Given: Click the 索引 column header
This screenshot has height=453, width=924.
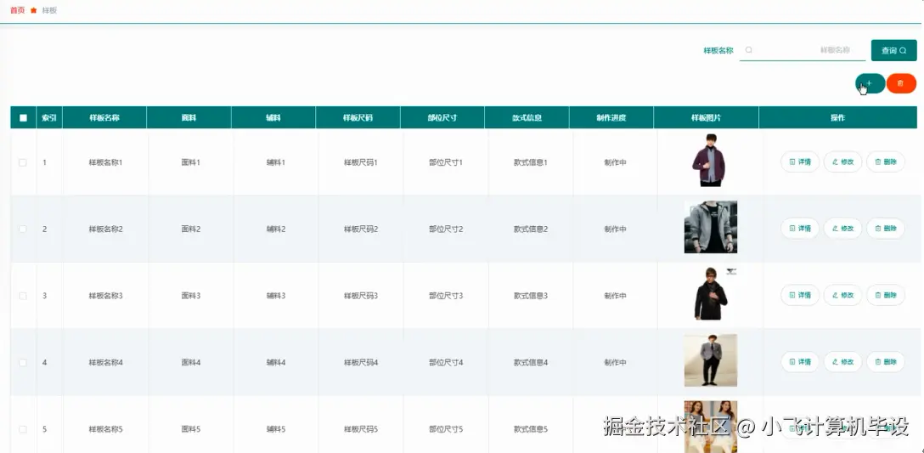Looking at the screenshot, I should tap(49, 117).
